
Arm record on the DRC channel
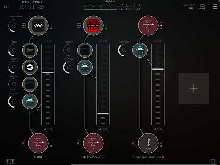tap(23, 143)
